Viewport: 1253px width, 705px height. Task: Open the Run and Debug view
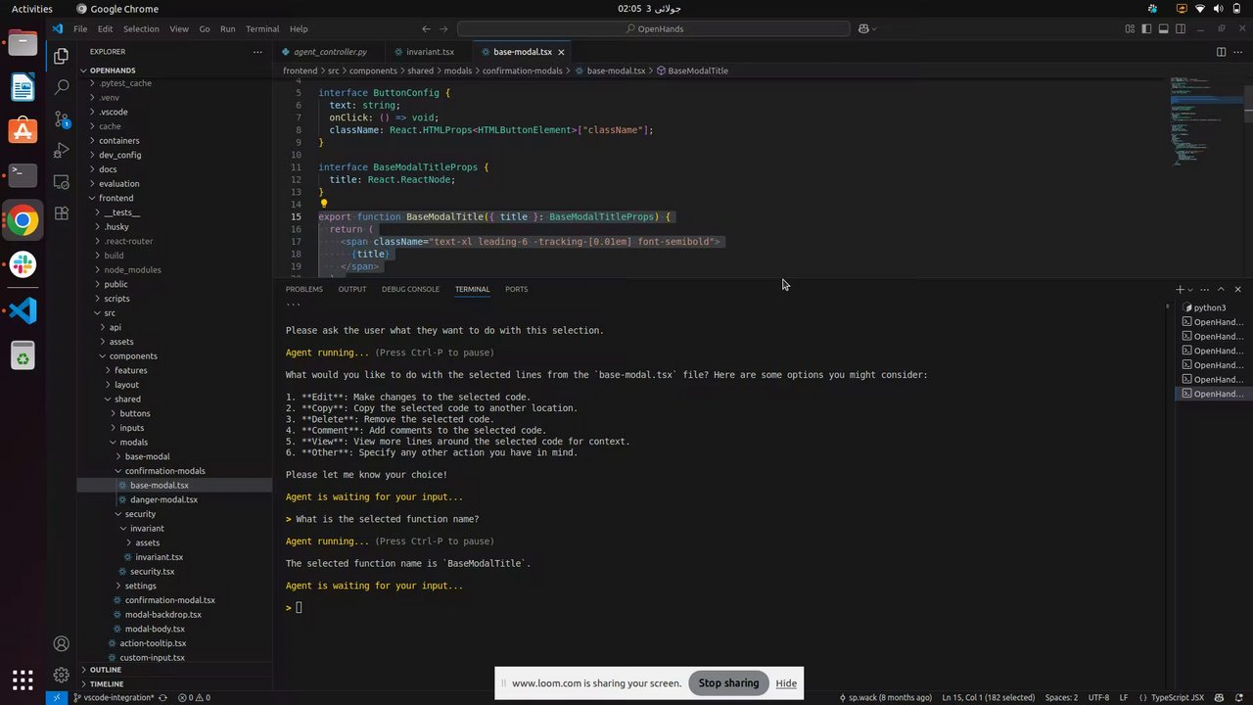pyautogui.click(x=61, y=151)
